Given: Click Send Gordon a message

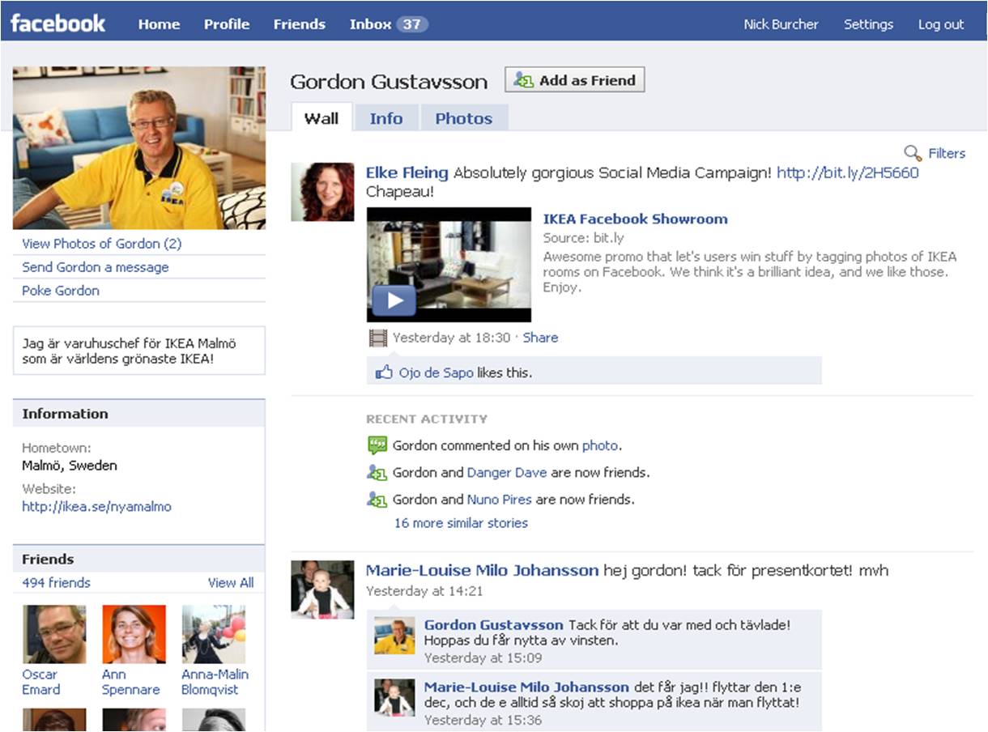Looking at the screenshot, I should tap(96, 267).
